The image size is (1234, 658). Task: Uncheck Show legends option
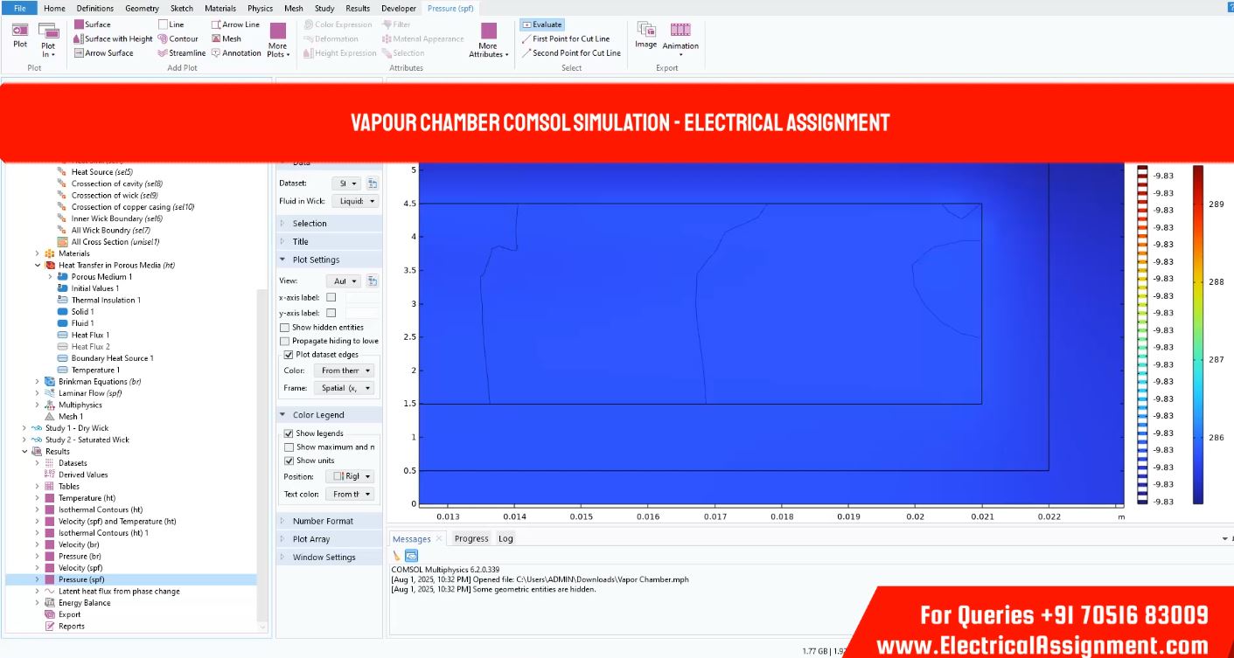pyautogui.click(x=289, y=433)
